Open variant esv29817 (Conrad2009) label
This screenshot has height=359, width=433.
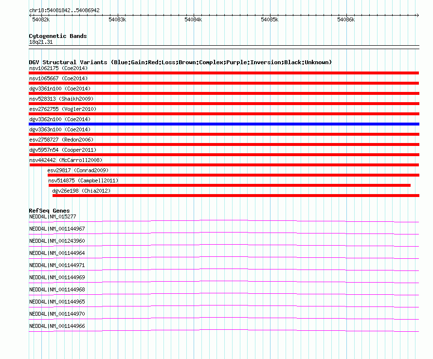78,170
